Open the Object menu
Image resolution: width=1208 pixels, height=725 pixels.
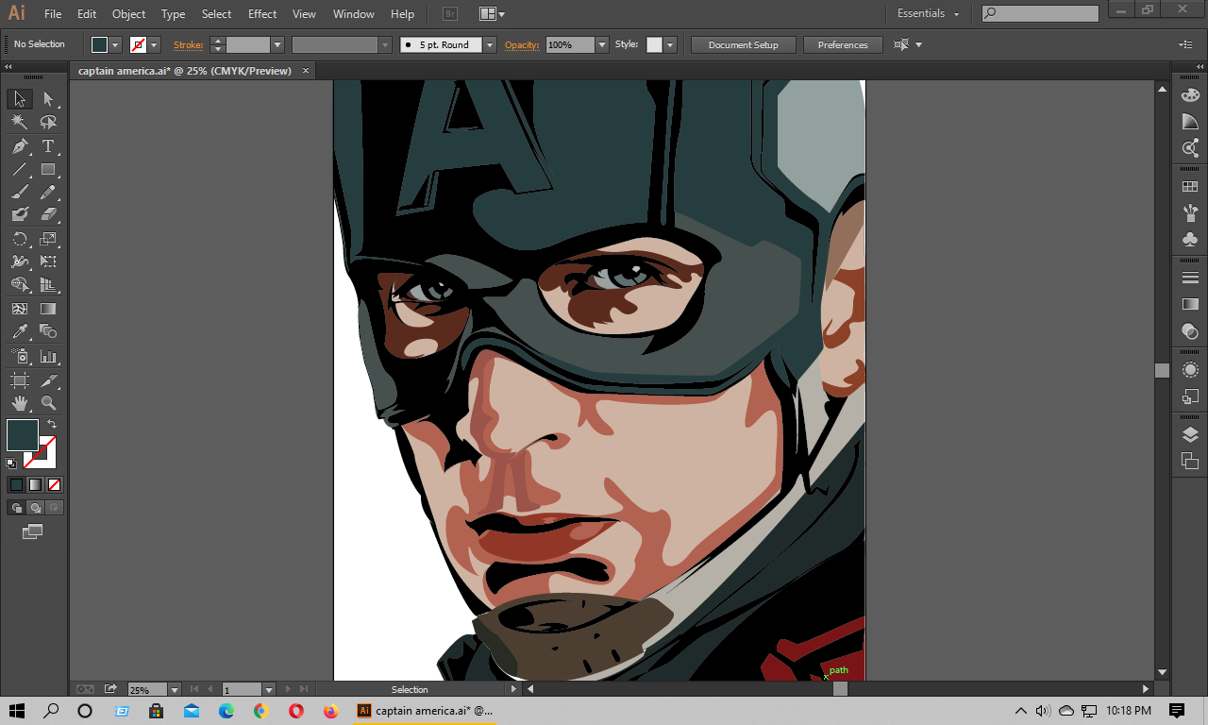tap(128, 14)
